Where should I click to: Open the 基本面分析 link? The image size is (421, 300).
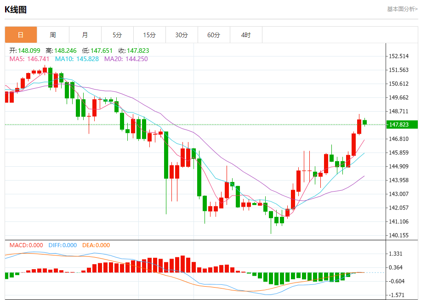(402, 9)
